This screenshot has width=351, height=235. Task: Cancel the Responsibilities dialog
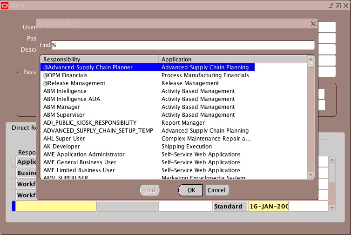[216, 190]
